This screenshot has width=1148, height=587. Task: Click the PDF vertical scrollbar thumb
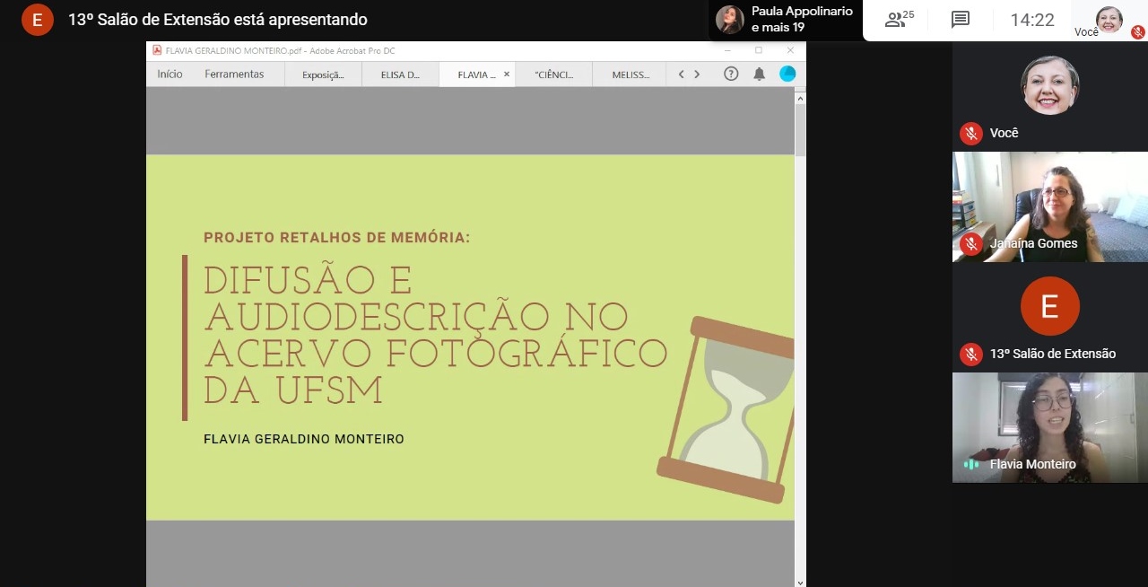click(800, 130)
